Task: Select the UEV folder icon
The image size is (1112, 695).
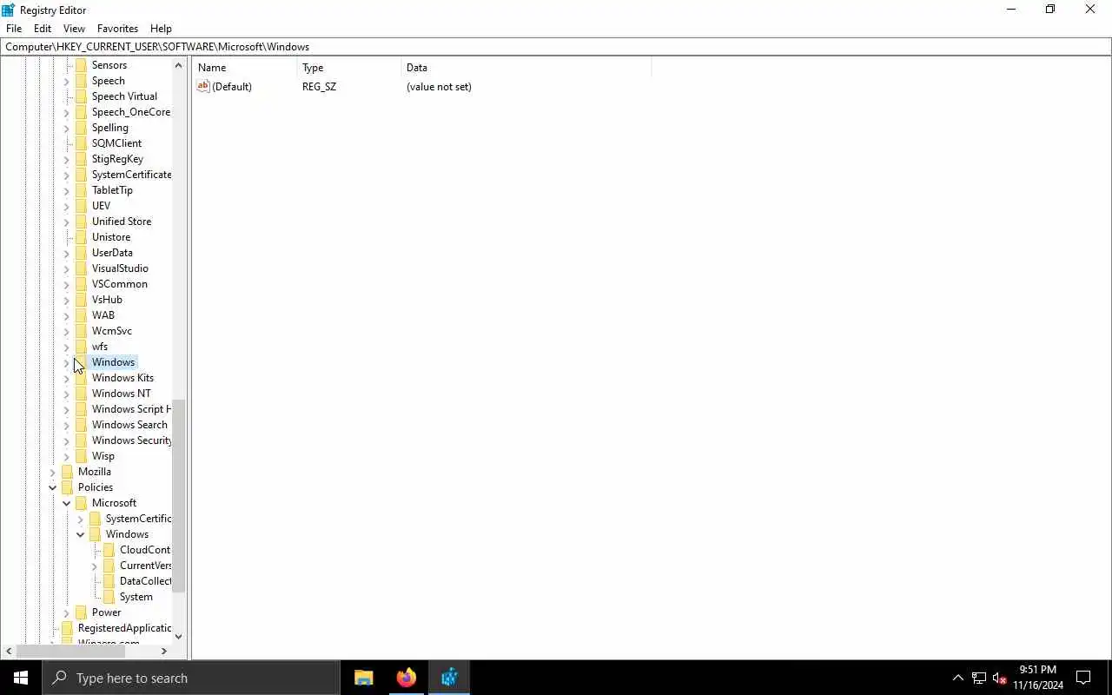Action: [x=82, y=206]
